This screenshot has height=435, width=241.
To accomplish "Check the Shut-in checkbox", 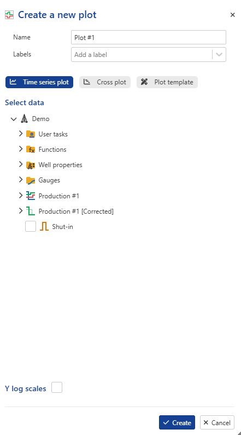I will [31, 226].
